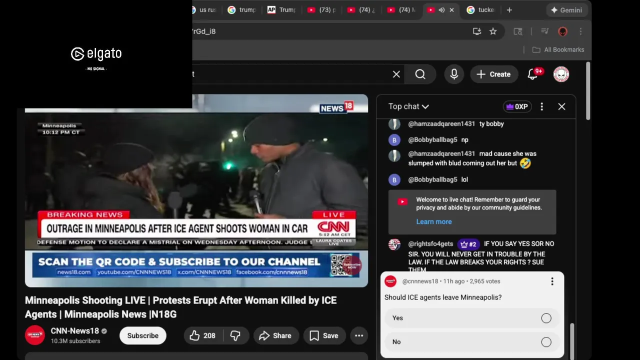This screenshot has width=640, height=360.
Task: Dislike the video with thumbs down
Action: click(x=235, y=335)
